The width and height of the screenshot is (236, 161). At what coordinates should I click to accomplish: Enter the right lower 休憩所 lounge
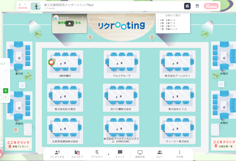tap(224, 104)
